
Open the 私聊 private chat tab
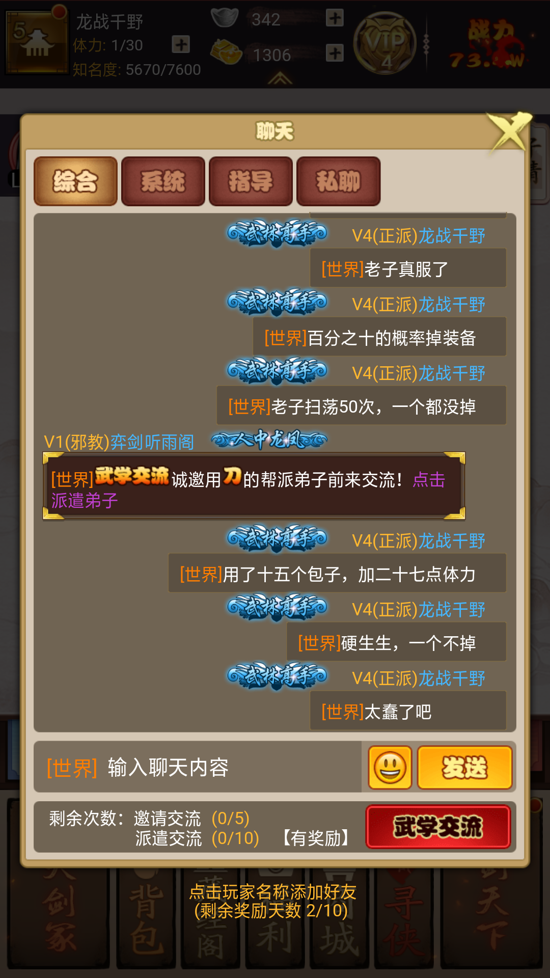[x=338, y=181]
